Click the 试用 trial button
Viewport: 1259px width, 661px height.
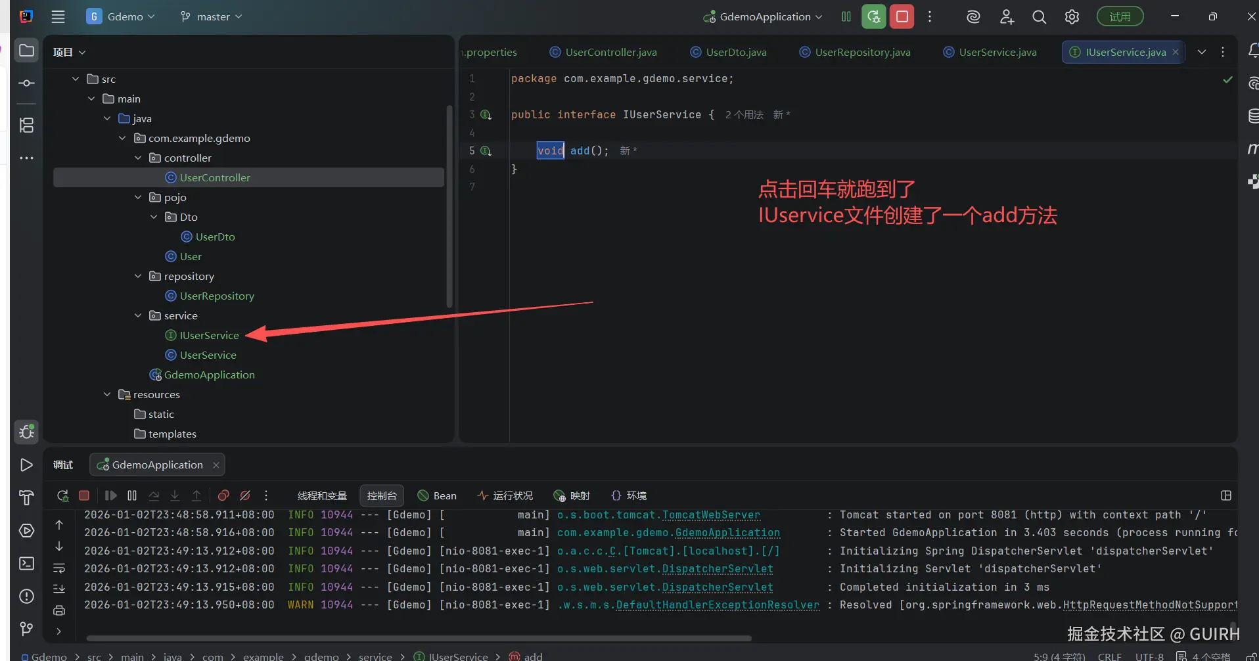(x=1120, y=16)
